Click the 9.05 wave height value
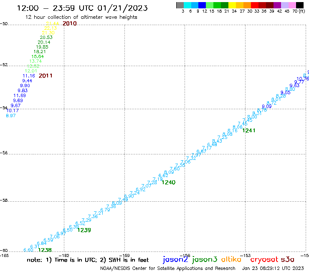Screen dimensions: 309x272 click(x=285, y=92)
